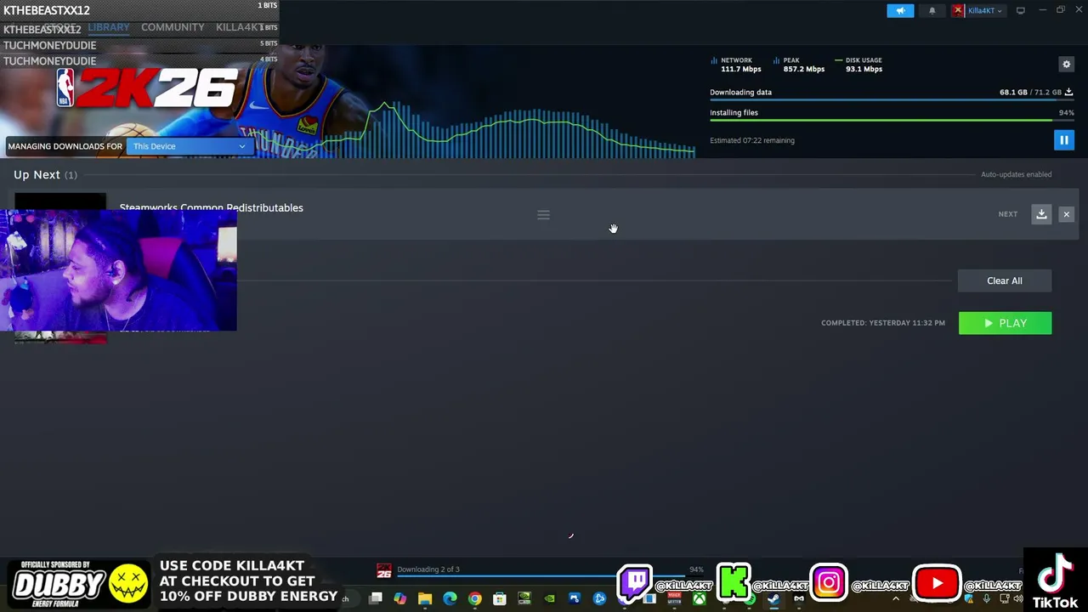Download Steamworks Common Redistributables now
1088x612 pixels.
pyautogui.click(x=1041, y=214)
